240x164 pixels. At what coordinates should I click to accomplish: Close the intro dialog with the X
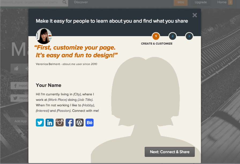coord(195,15)
